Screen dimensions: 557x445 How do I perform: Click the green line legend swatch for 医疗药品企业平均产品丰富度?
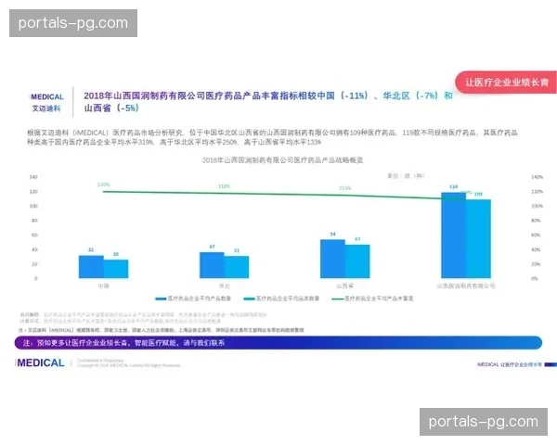click(338, 299)
